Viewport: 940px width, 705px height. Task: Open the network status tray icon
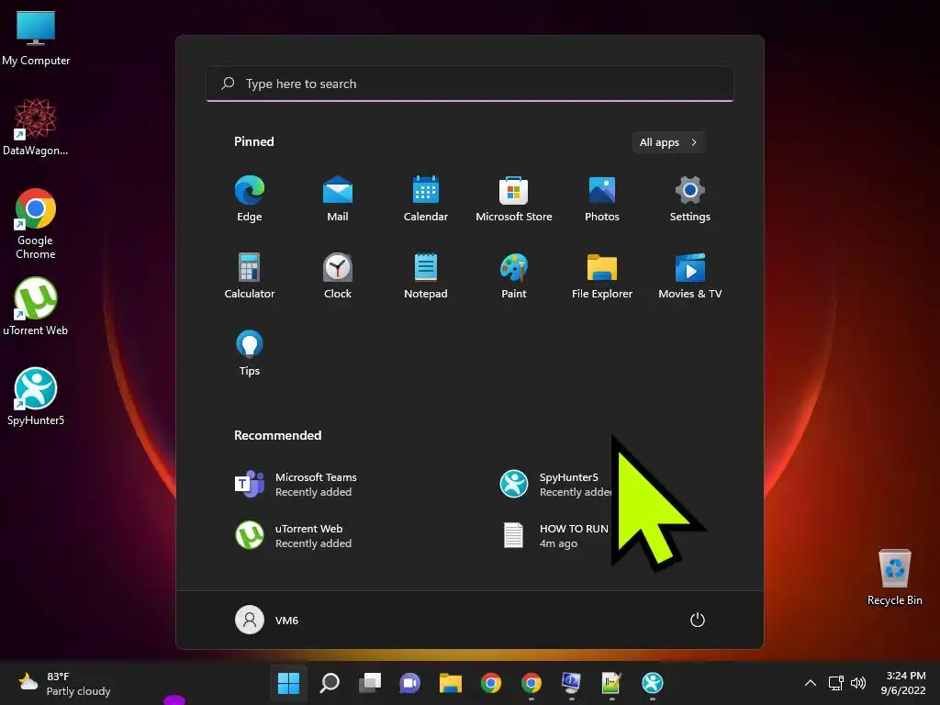[x=835, y=683]
